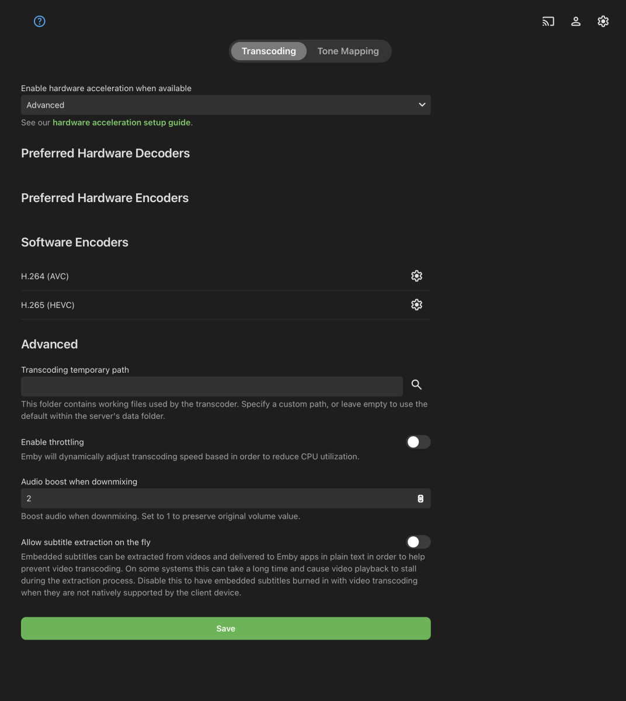Open the help icon at top left

(39, 21)
